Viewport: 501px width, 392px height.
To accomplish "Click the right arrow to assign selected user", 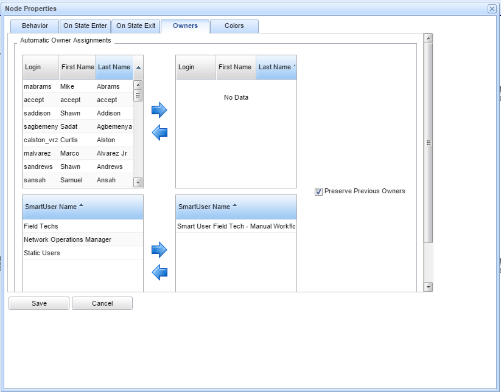I will (x=159, y=110).
